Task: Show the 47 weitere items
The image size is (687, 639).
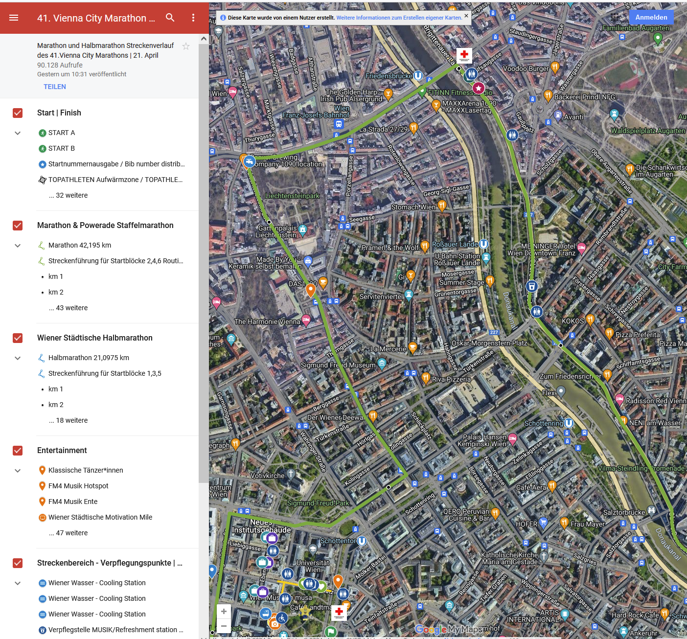Action: tap(68, 533)
